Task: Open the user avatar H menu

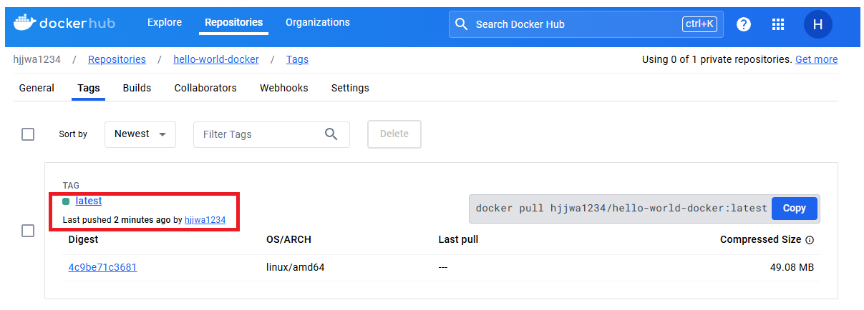Action: tap(817, 24)
